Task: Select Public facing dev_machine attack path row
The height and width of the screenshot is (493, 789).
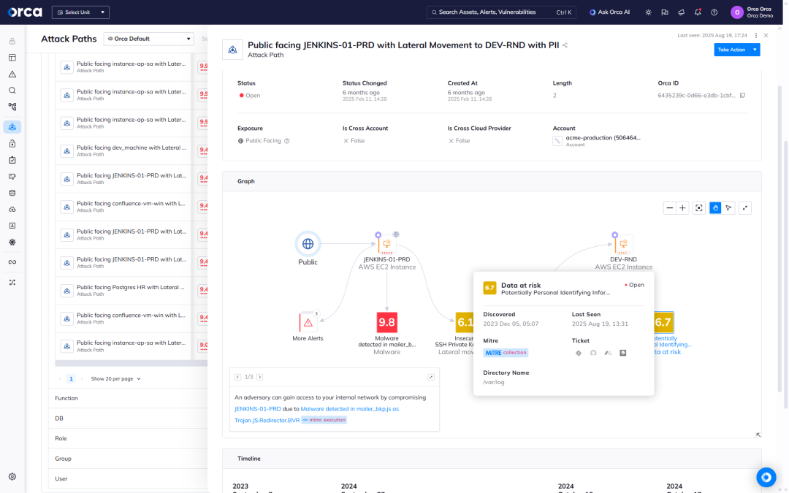Action: pyautogui.click(x=123, y=151)
